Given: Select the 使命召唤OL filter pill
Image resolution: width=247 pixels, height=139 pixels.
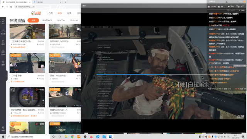Looking at the screenshot, I should pyautogui.click(x=47, y=20).
